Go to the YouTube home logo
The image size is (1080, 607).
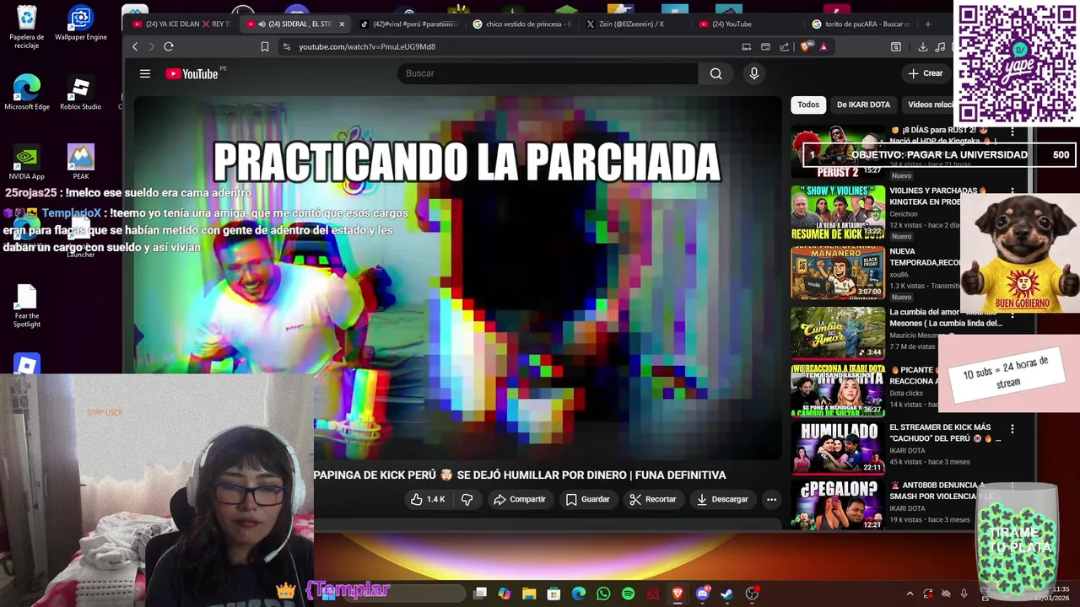tap(192, 73)
